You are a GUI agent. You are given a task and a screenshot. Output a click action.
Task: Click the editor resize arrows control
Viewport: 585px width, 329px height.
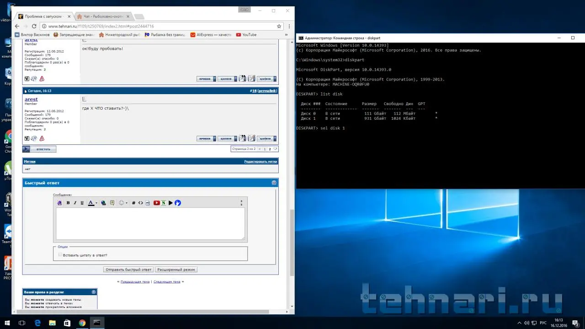tap(242, 203)
